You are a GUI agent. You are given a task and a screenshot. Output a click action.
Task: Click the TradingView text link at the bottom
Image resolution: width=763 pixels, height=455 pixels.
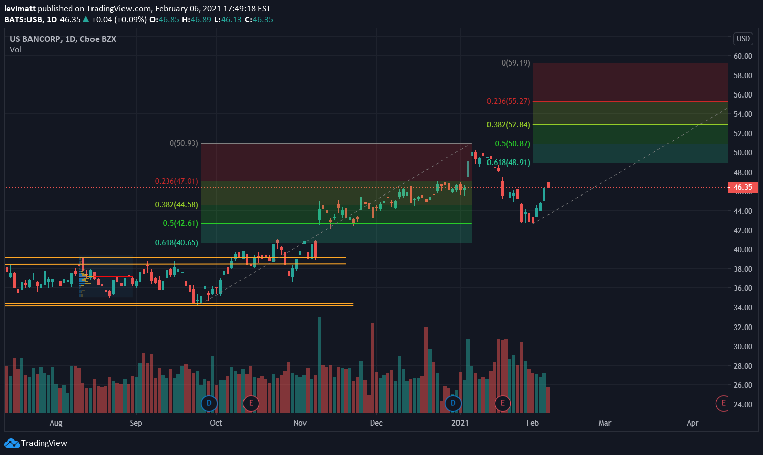click(44, 443)
